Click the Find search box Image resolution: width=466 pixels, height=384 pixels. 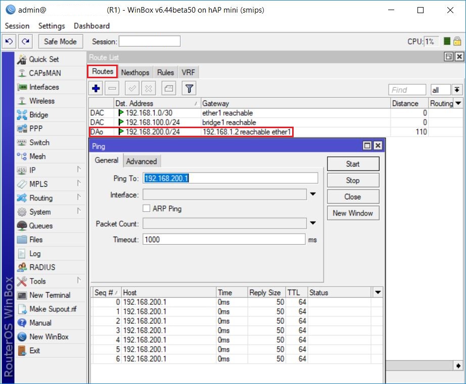407,90
